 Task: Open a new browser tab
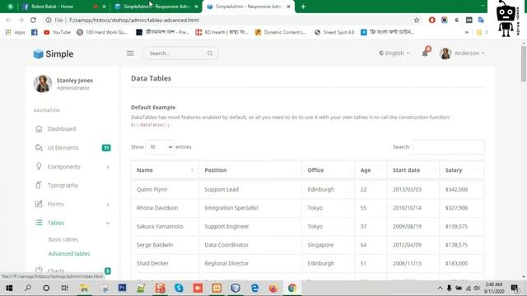pos(303,7)
